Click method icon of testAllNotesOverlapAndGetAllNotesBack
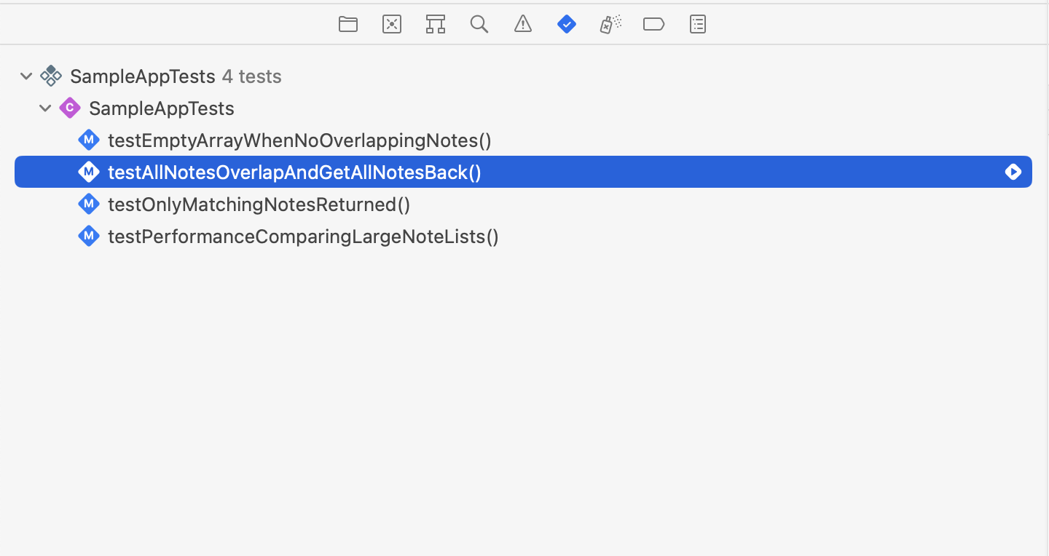This screenshot has height=556, width=1049. click(x=88, y=172)
